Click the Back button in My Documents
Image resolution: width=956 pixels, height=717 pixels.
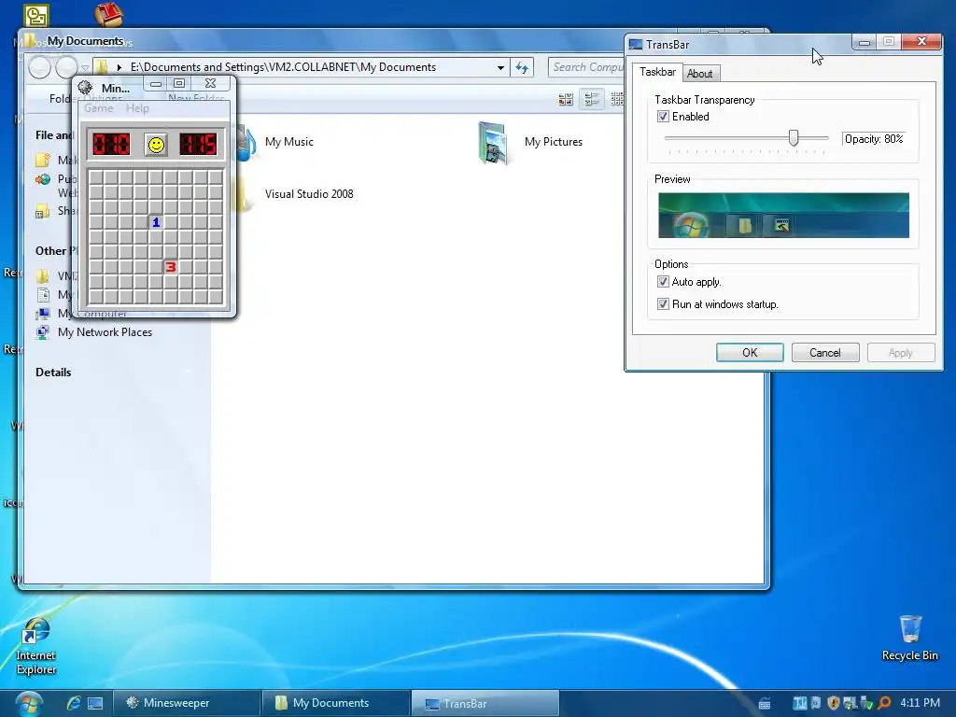pos(39,67)
